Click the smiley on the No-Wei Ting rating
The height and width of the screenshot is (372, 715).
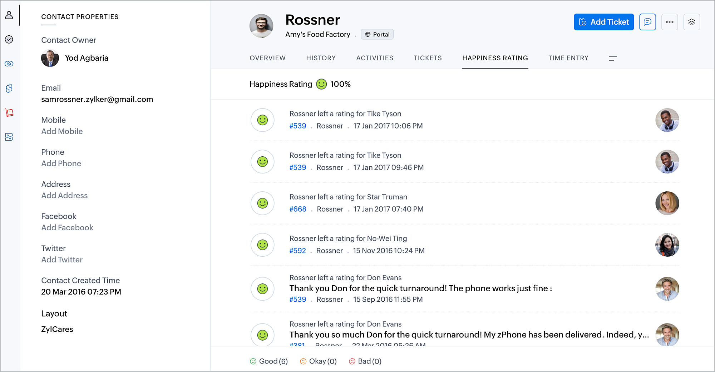tap(262, 245)
